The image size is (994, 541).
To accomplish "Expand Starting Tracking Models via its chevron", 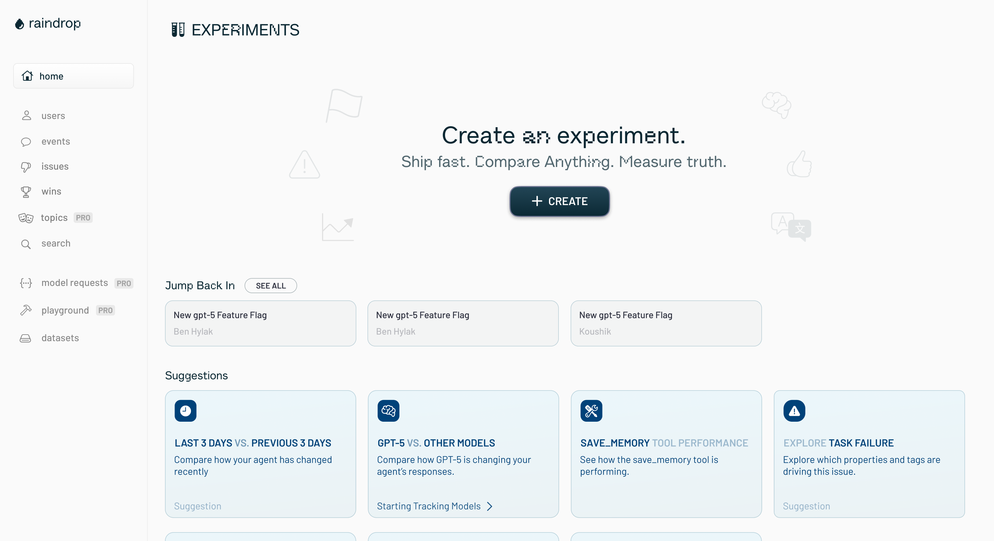I will point(490,506).
